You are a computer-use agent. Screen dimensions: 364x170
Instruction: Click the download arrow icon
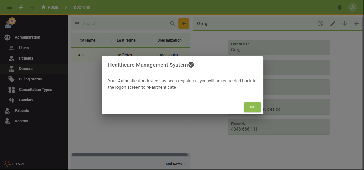coord(345,24)
